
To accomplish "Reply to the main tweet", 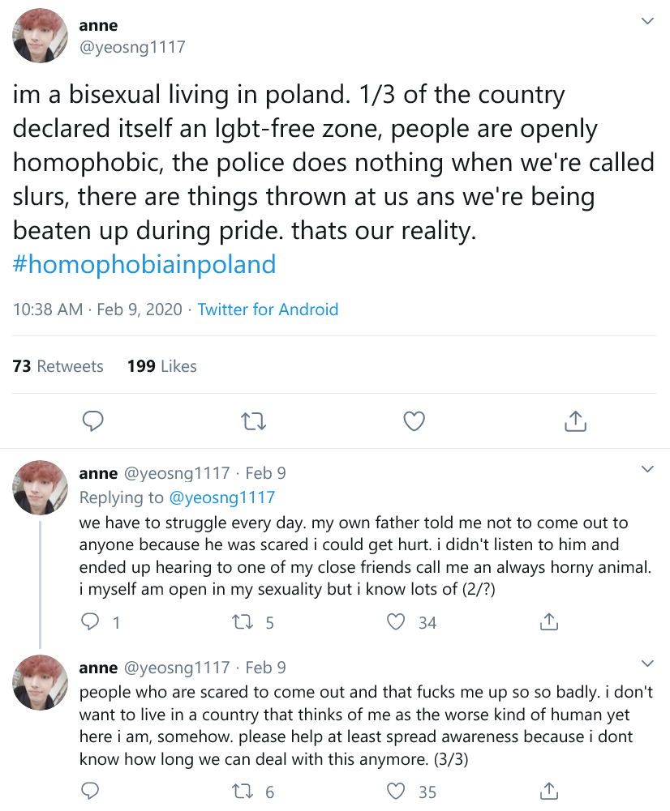I will 93,421.
